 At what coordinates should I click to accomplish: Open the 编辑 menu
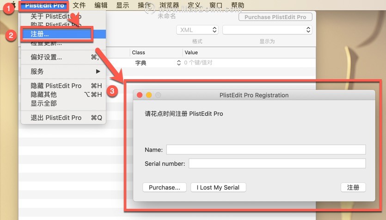tap(101, 5)
